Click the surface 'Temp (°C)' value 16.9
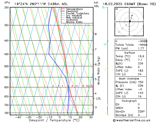 tap(141, 56)
